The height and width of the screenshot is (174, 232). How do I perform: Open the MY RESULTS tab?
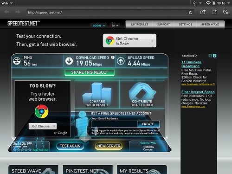coord(140,25)
